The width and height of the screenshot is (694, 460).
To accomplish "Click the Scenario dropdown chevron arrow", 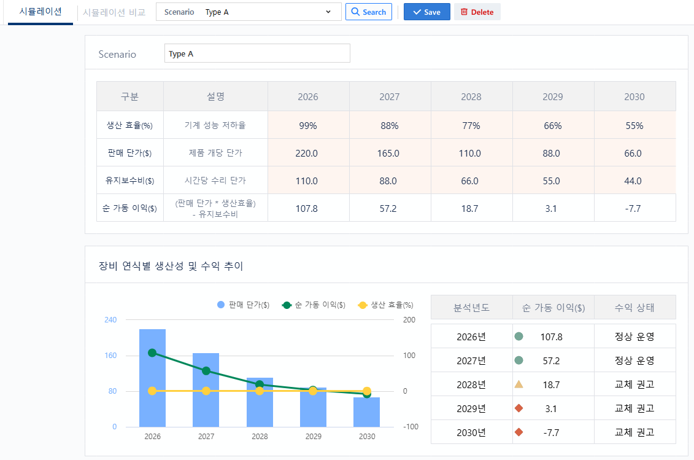I will click(x=328, y=12).
